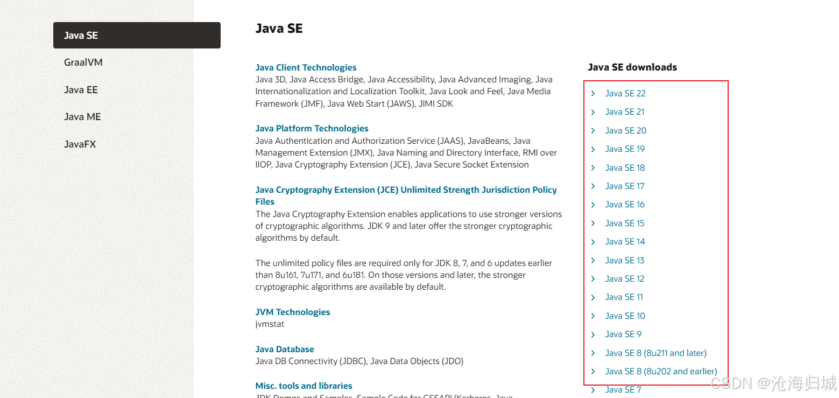Click the chevron beside Java SE 21
Image resolution: width=839 pixels, height=398 pixels.
[x=593, y=112]
